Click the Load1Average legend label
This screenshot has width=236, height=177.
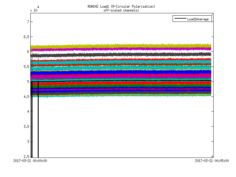198,19
